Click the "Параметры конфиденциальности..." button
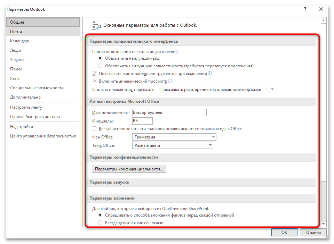 point(129,169)
